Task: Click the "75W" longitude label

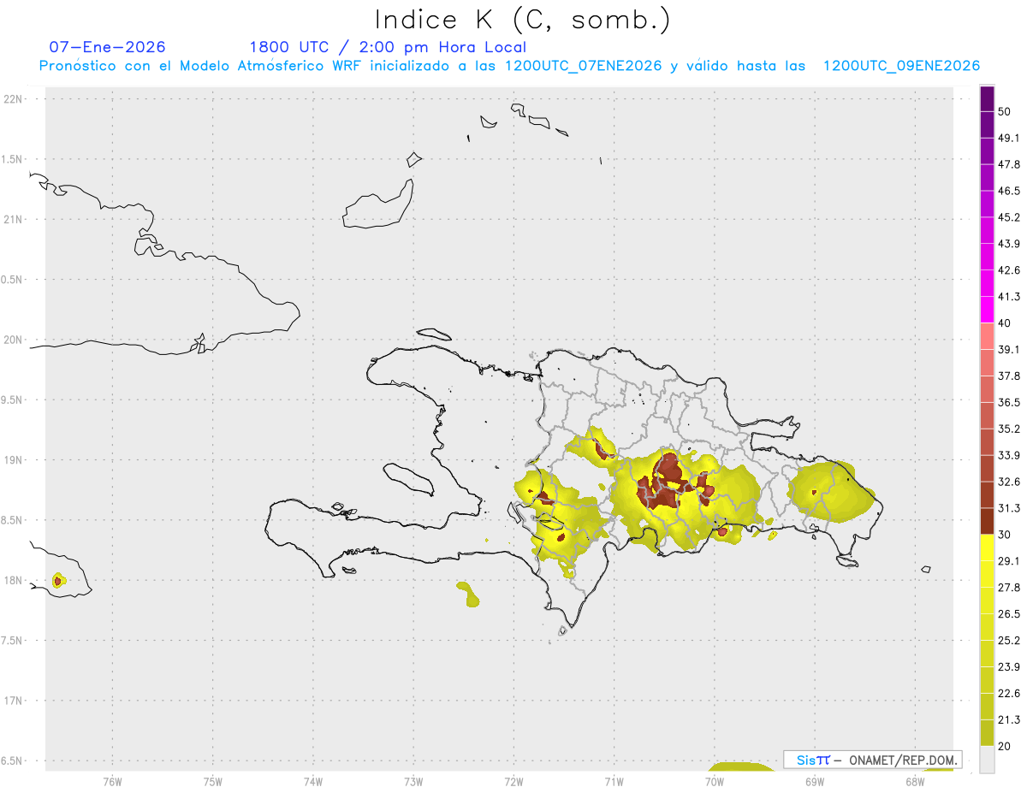Action: (x=213, y=780)
